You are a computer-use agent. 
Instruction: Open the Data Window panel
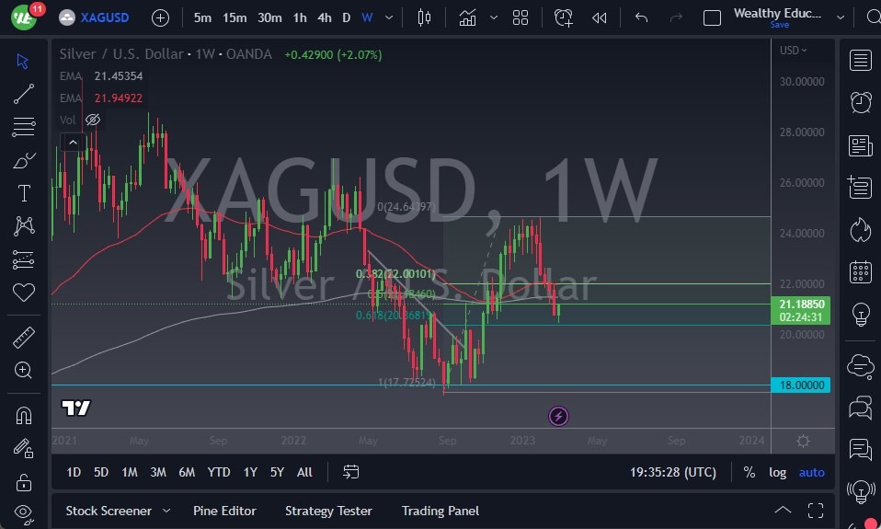pyautogui.click(x=860, y=187)
